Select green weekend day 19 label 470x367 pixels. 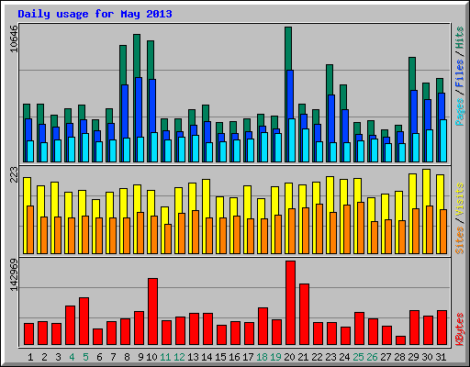pos(275,357)
